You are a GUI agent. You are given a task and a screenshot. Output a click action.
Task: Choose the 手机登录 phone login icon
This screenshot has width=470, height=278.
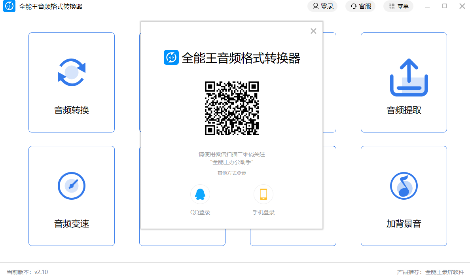tap(263, 194)
